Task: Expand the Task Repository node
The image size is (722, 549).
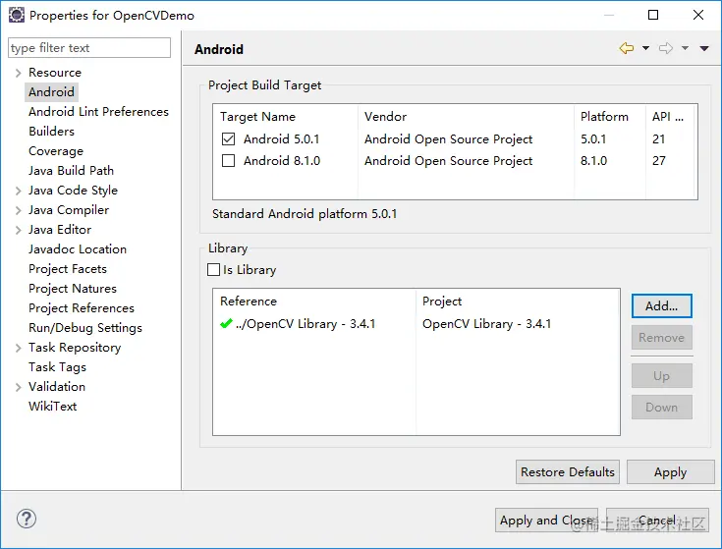Action: [18, 348]
